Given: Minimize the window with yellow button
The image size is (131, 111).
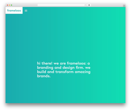Looking at the screenshot, I should [x=9, y=5].
